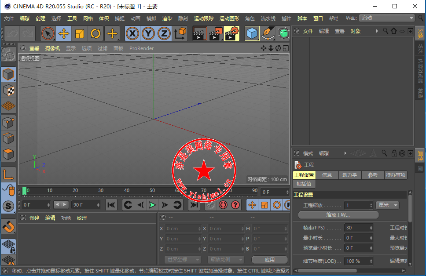
Task: Open the 运动图形 menu
Action: pos(229,18)
